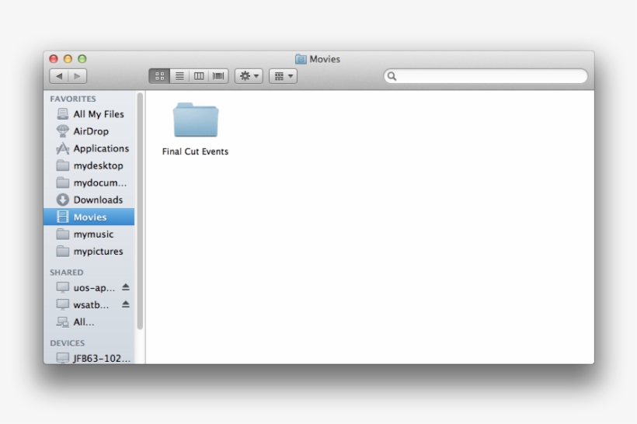This screenshot has width=637, height=424.
Task: Click the Forward navigation arrow
Action: coord(77,76)
